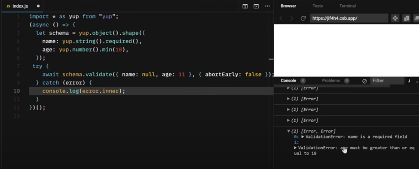Collapse the (2) [Error, Error] entry
419x169 pixels.
tap(289, 131)
